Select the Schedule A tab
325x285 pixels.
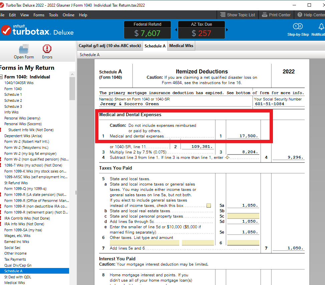coord(155,46)
